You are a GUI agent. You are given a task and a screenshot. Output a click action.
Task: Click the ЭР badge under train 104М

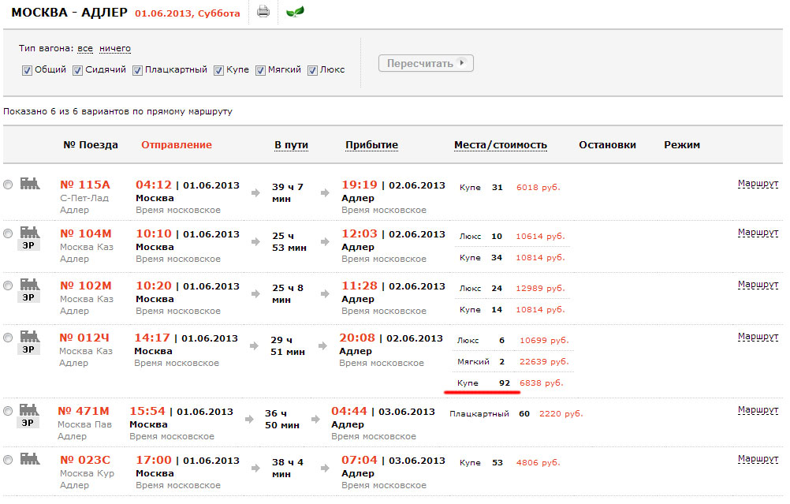(x=29, y=245)
